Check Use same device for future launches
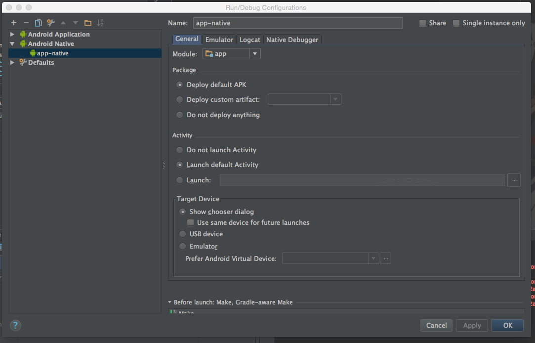535x343 pixels. 190,222
